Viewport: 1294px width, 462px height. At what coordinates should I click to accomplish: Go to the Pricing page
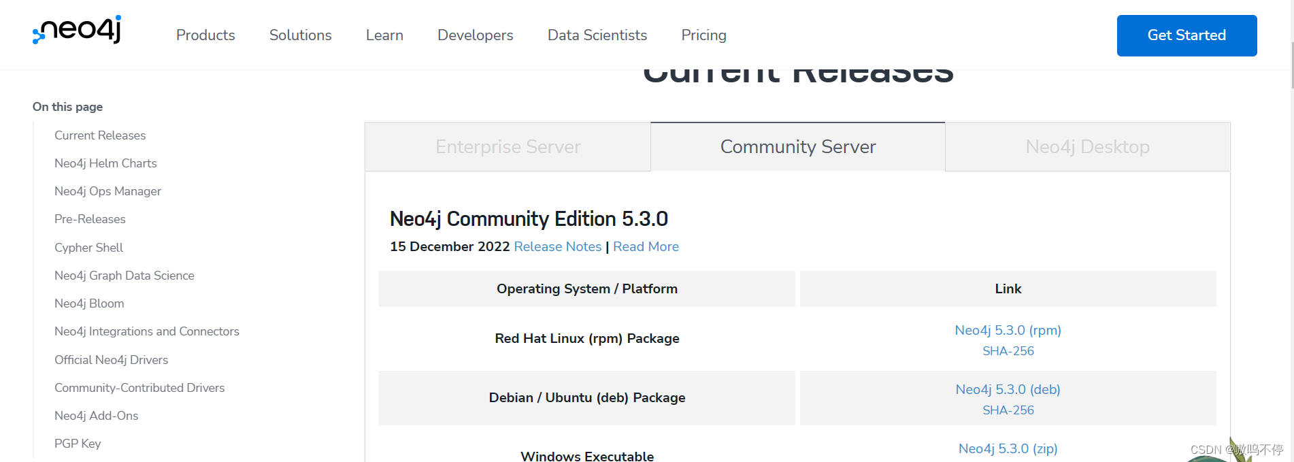(704, 35)
